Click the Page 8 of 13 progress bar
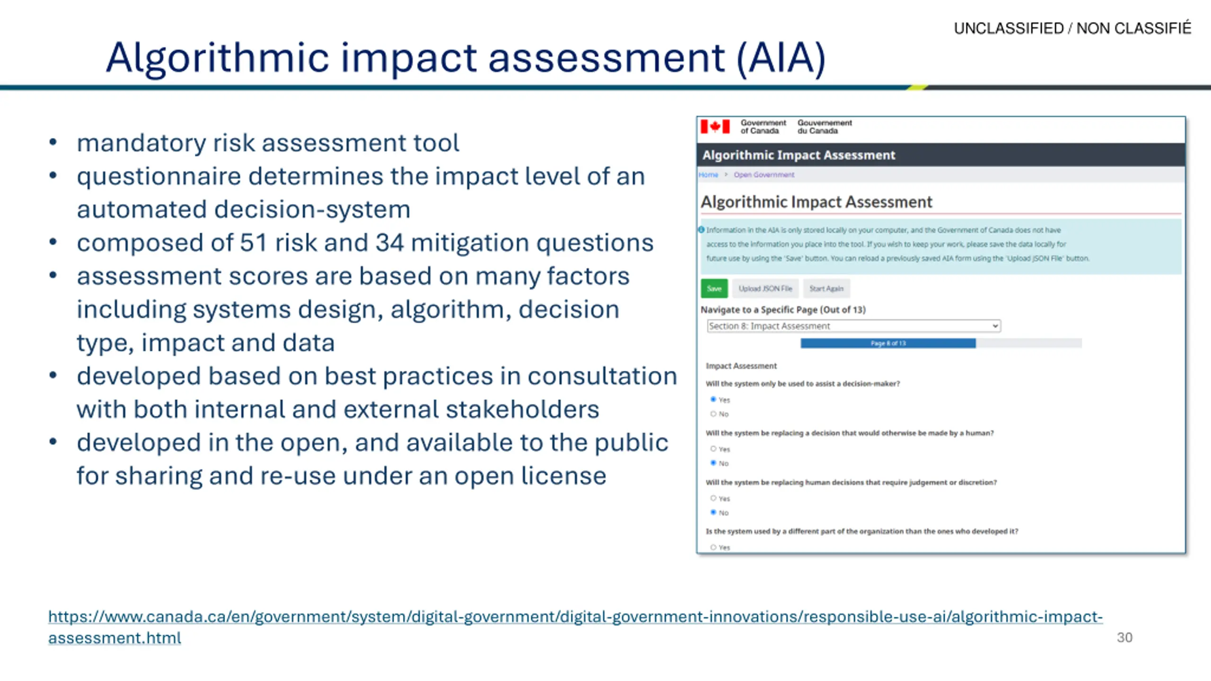Screen dimensions: 1211x681 (x=941, y=343)
